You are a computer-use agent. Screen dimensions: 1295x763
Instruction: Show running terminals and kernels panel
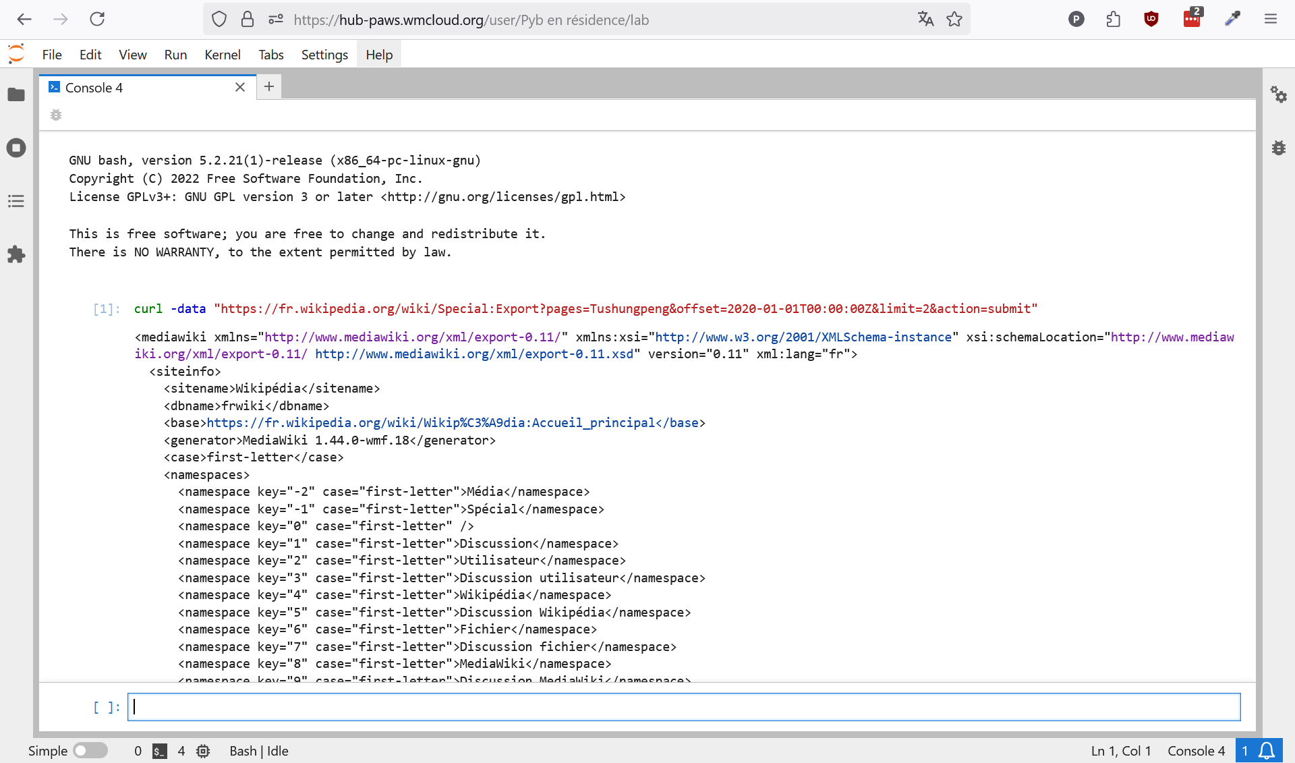point(16,148)
